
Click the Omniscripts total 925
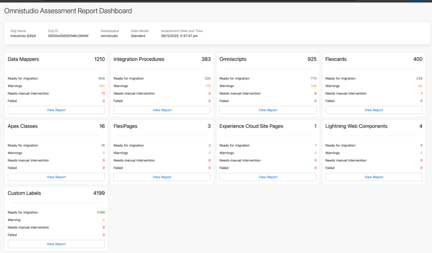tap(312, 59)
